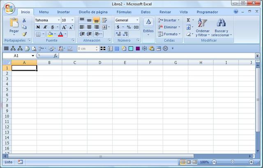The height and width of the screenshot is (168, 263).
Task: Align text right
Action: (96, 27)
